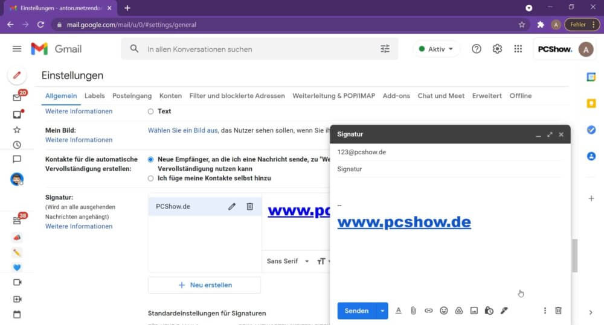The image size is (604, 325).
Task: Attach files with the paperclip icon
Action: pyautogui.click(x=413, y=311)
